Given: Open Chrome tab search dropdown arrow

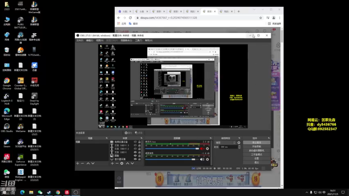Looking at the screenshot, I should [x=254, y=10].
